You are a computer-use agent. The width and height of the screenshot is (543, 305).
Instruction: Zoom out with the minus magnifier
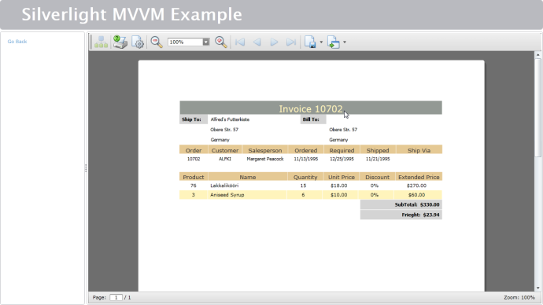(x=157, y=42)
